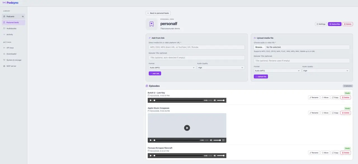Open feed Settings
The width and height of the screenshot is (358, 164).
(321, 24)
